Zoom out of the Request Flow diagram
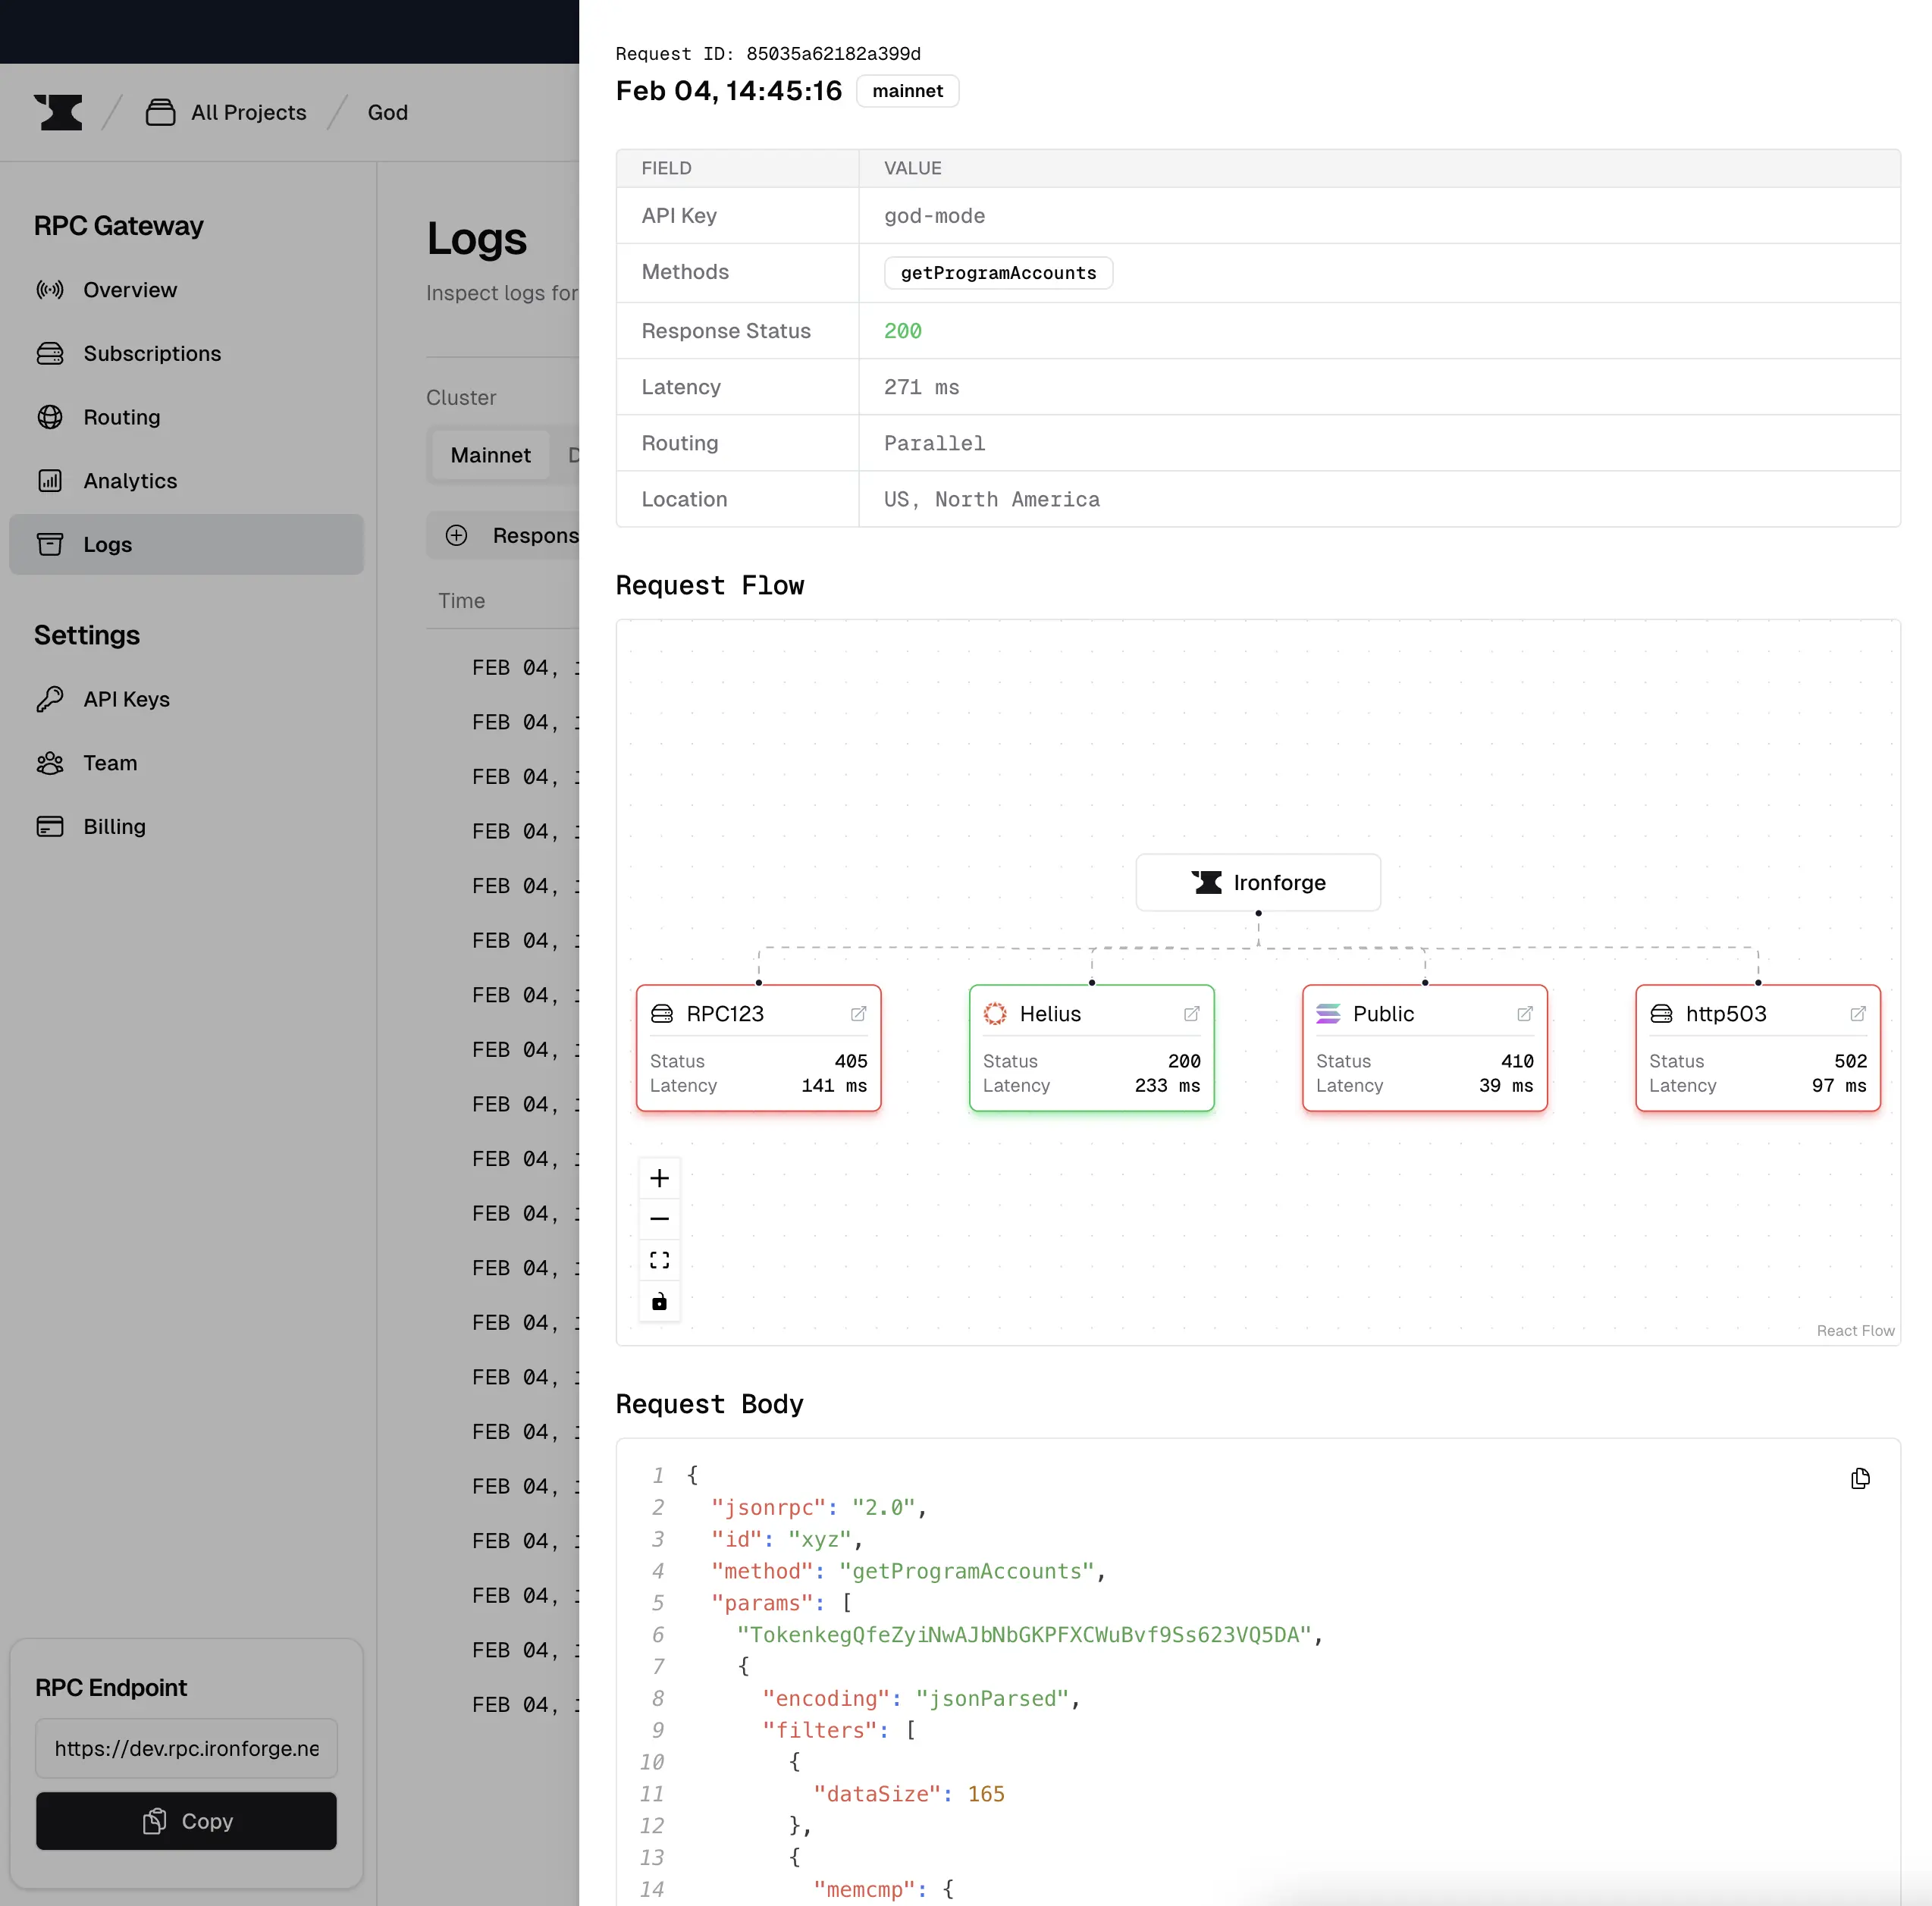 pyautogui.click(x=659, y=1218)
